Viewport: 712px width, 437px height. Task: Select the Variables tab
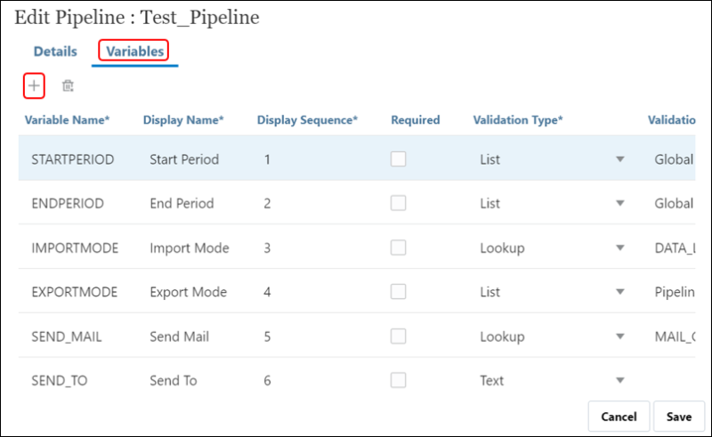134,52
